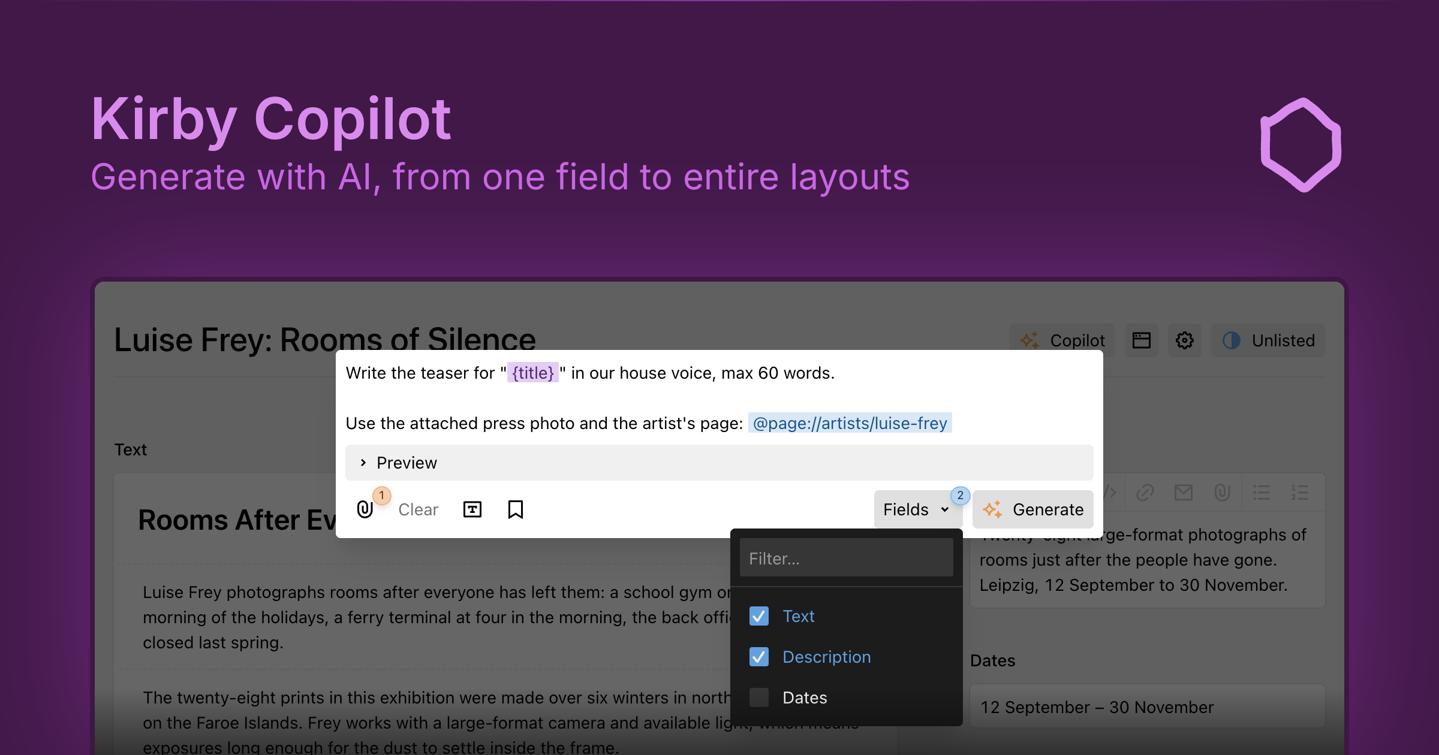Image resolution: width=1439 pixels, height=755 pixels.
Task: Click the bookmark icon to save the prompt
Action: click(516, 509)
